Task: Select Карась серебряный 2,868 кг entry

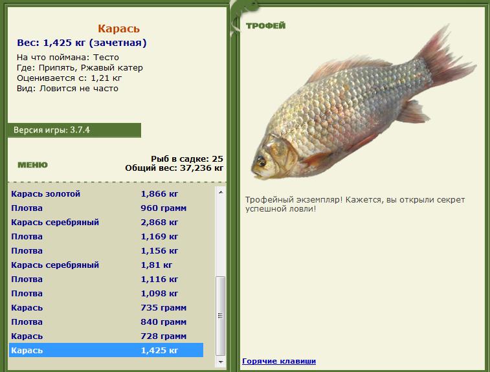Action: tap(106, 222)
